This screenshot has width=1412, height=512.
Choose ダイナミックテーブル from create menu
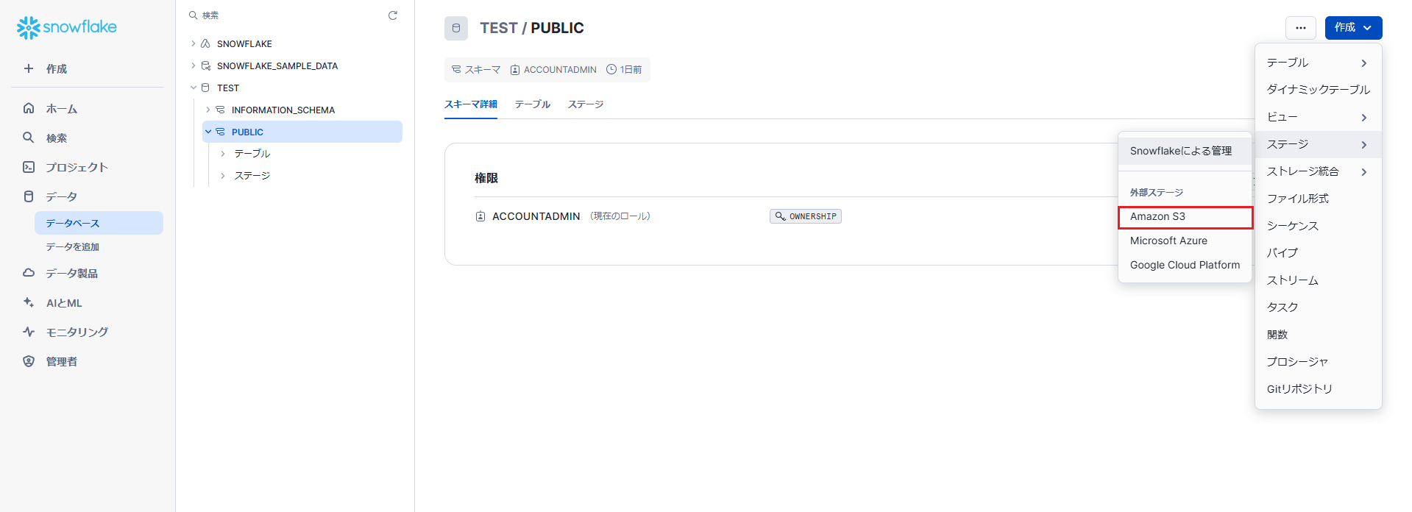click(x=1318, y=90)
